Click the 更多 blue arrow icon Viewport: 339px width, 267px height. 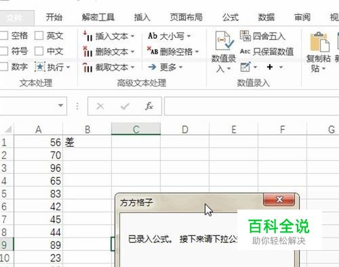[153, 67]
